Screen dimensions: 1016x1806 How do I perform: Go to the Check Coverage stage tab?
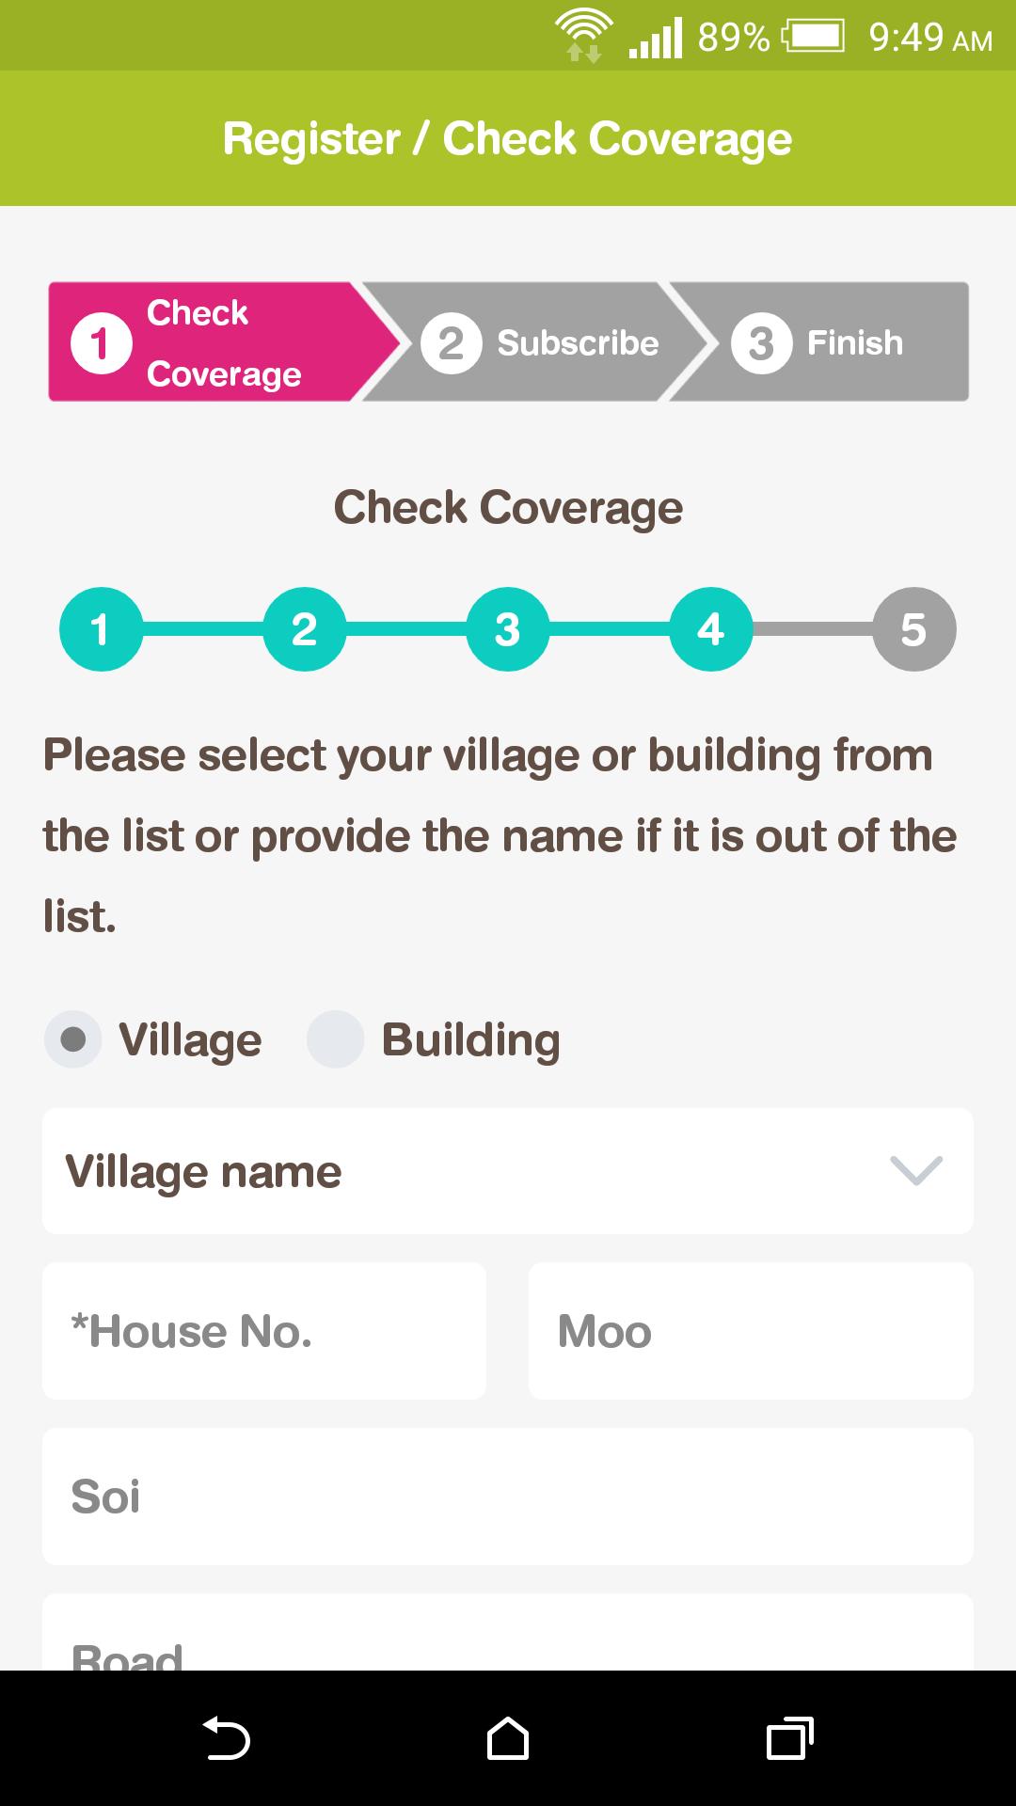(207, 342)
